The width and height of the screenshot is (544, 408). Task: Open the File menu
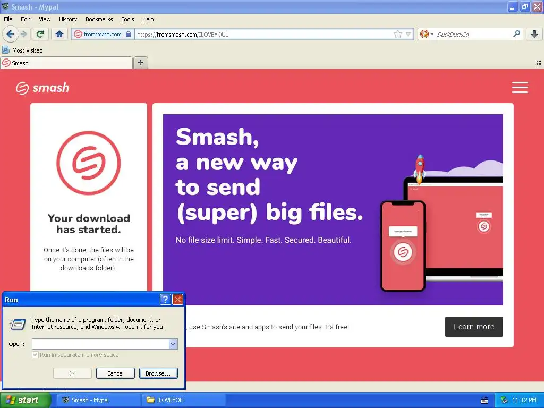click(8, 19)
